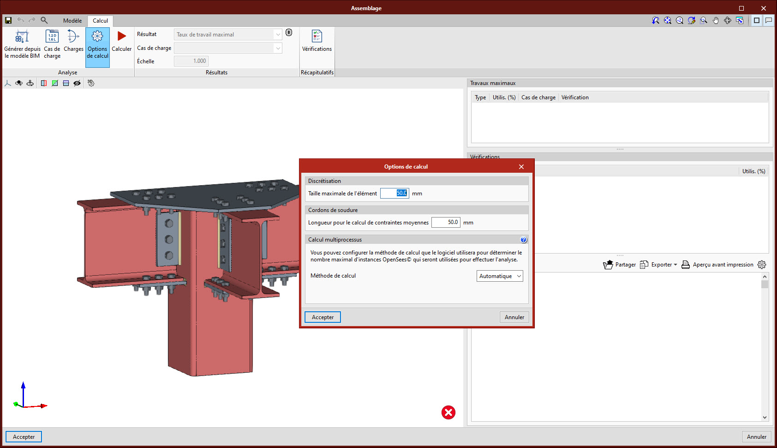777x448 pixels.
Task: Open the Méthode de calcul Automatique dropdown
Action: click(500, 276)
